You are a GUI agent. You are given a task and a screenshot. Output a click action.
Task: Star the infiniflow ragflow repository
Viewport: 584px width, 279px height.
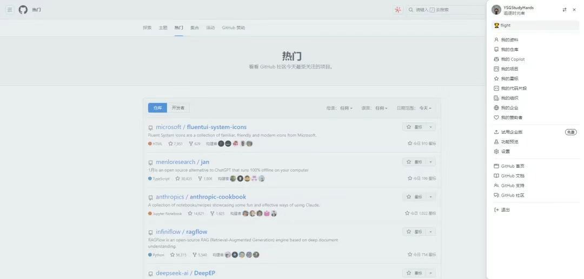pyautogui.click(x=414, y=232)
